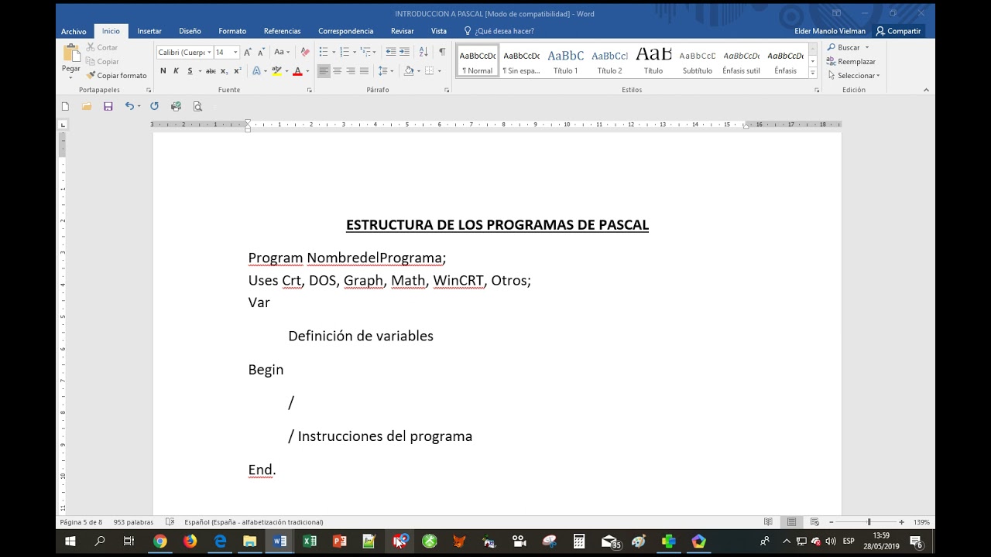Viewport: 991px width, 557px height.
Task: Open the bullets list dropdown arrow
Action: pos(333,52)
